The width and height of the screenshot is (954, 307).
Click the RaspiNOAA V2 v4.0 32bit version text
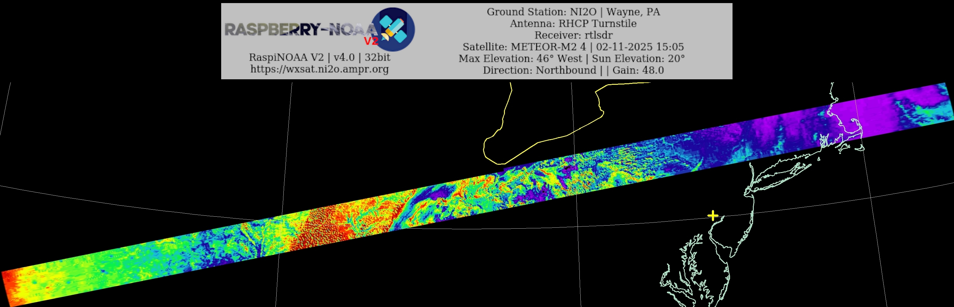click(319, 58)
